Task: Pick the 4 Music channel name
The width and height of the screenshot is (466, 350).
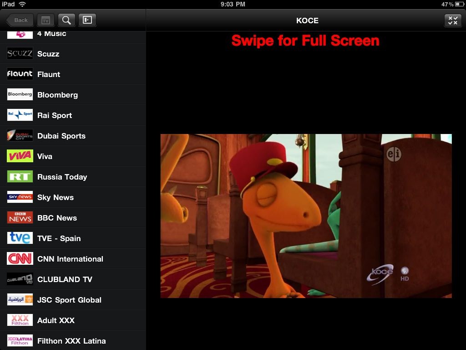Action: click(x=52, y=34)
